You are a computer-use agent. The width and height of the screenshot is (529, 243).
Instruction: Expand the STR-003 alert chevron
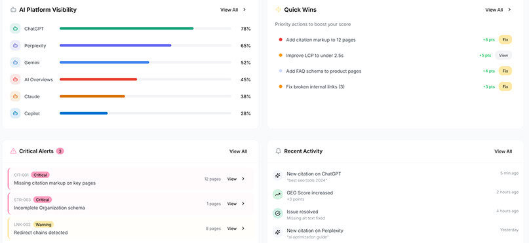243,204
